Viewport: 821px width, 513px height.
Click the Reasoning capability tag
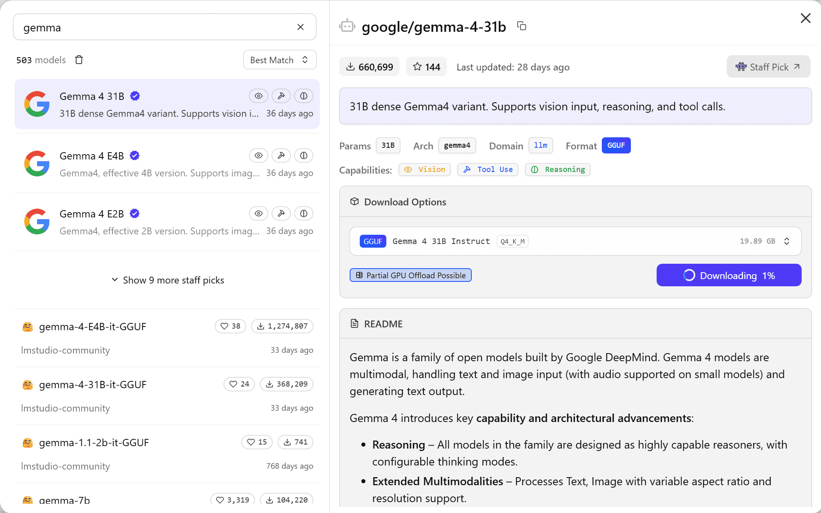pyautogui.click(x=558, y=170)
